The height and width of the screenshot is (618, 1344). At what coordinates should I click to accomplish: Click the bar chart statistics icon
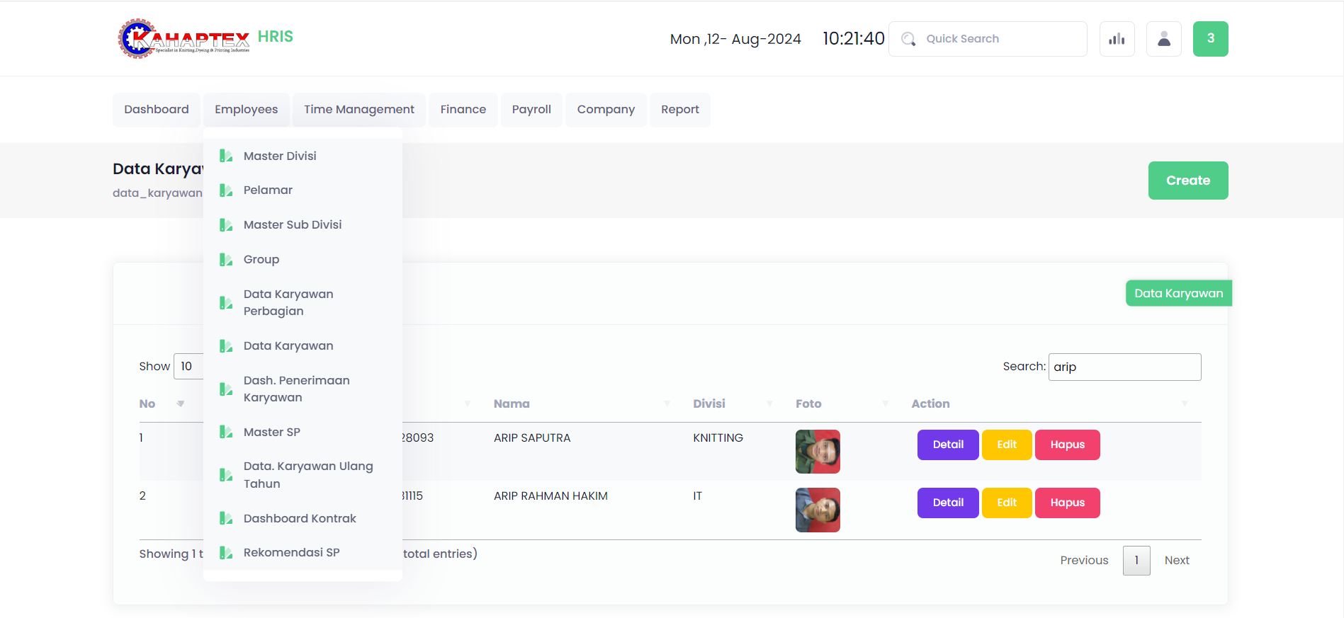(x=1117, y=39)
